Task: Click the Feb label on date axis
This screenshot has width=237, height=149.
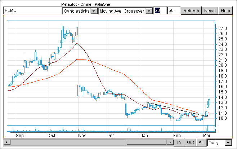Action: (x=177, y=135)
